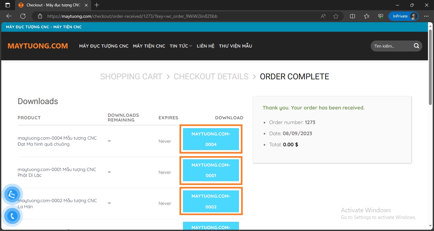Open the Read aloud icon
The width and height of the screenshot is (434, 231).
point(323,16)
